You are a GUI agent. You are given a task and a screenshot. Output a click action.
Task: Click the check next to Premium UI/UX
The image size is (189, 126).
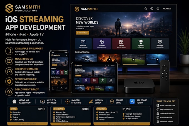(97, 115)
